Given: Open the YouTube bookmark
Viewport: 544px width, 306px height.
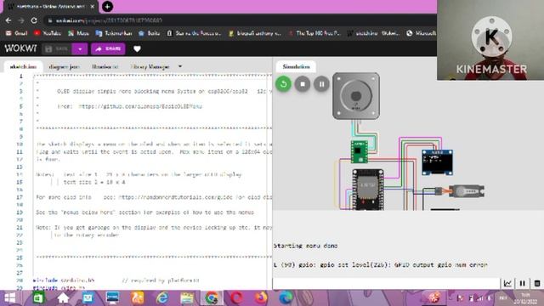Looking at the screenshot, I should point(48,33).
